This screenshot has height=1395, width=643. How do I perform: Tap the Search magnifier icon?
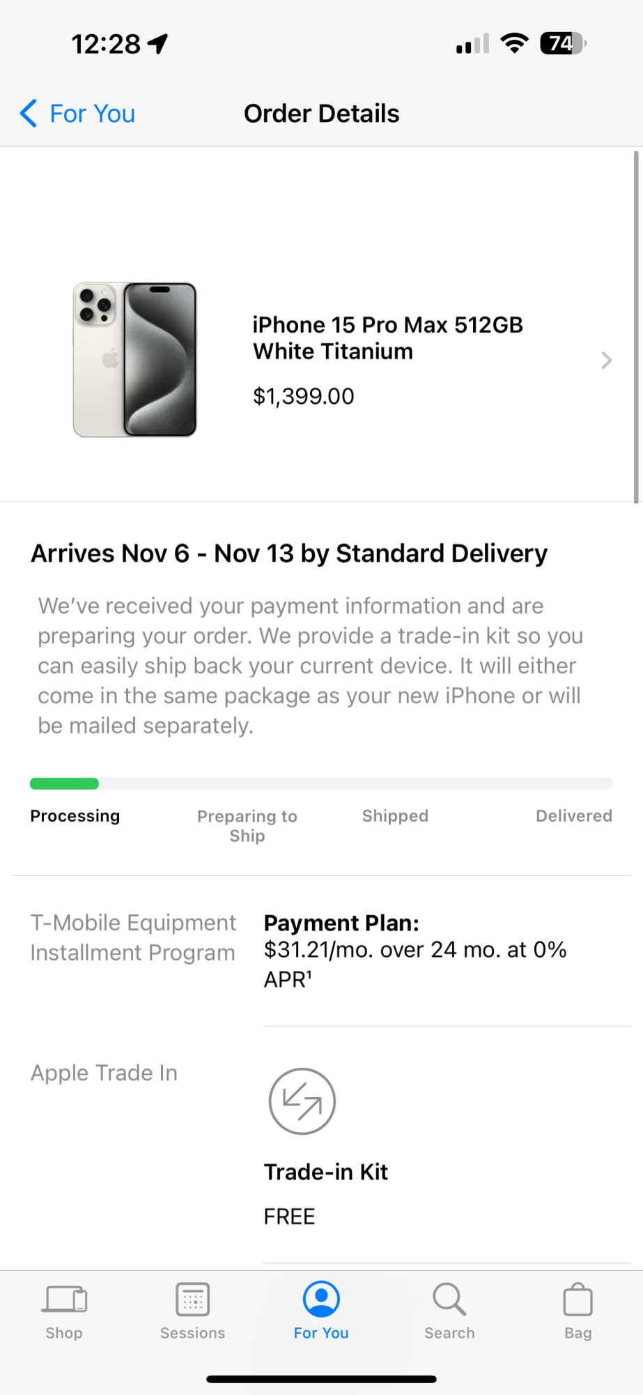tap(449, 1300)
